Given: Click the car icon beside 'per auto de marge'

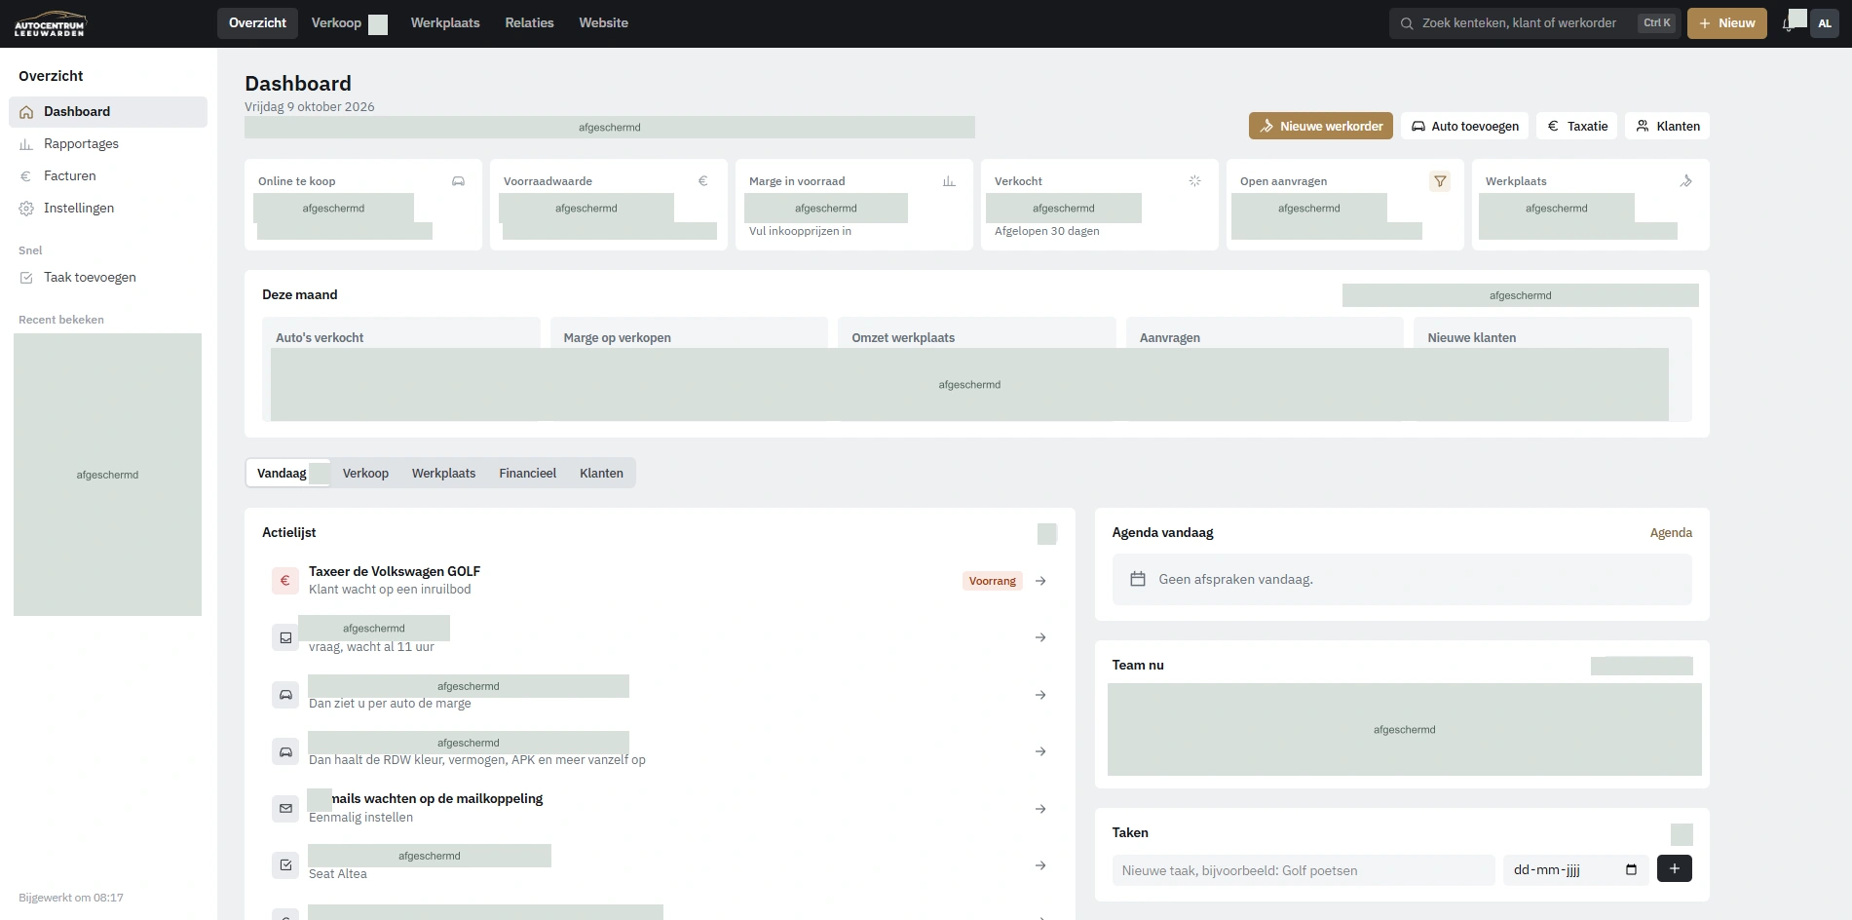Looking at the screenshot, I should (x=285, y=695).
